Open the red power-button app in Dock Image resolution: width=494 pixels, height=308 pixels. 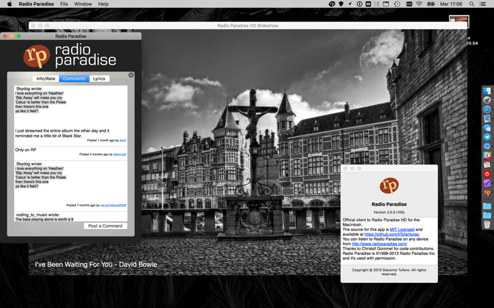click(487, 174)
